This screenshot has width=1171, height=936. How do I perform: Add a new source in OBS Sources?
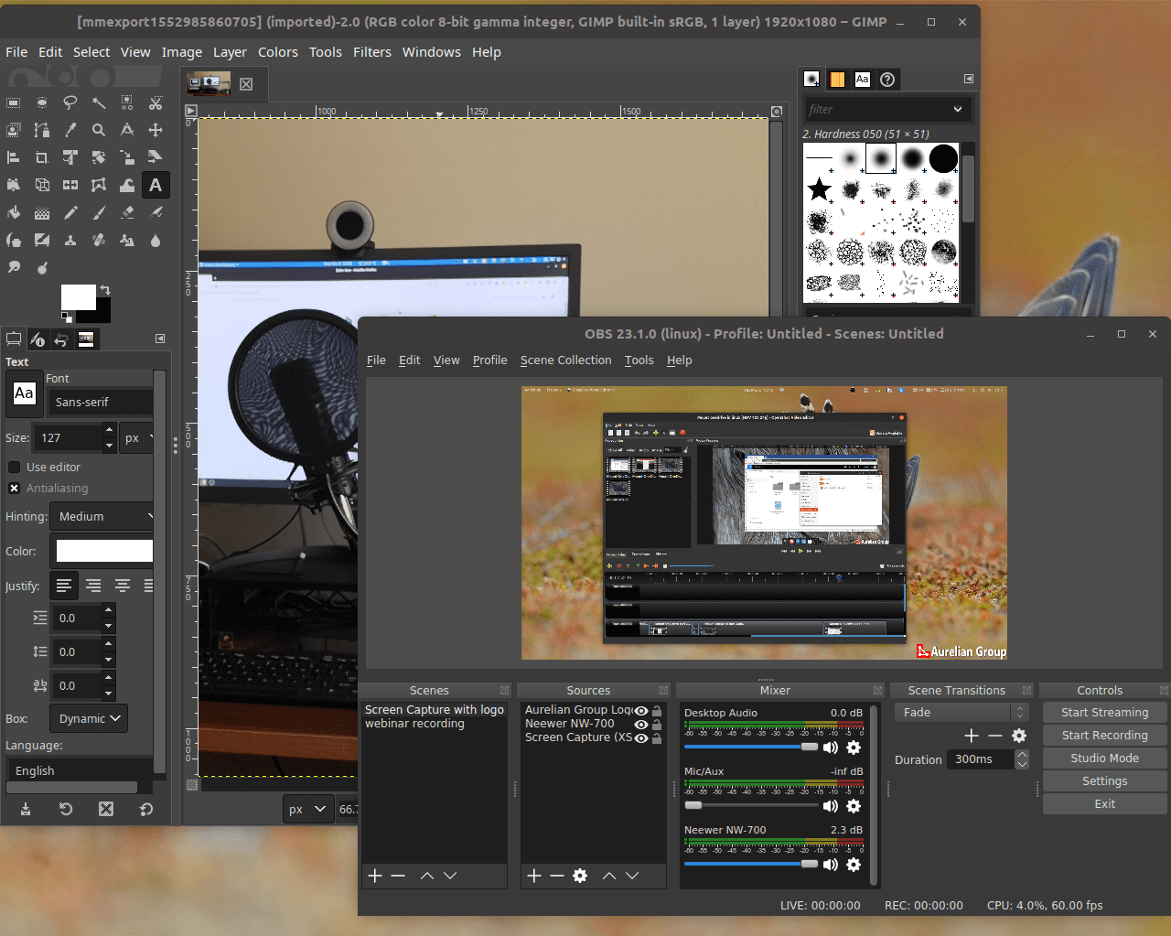[x=534, y=876]
